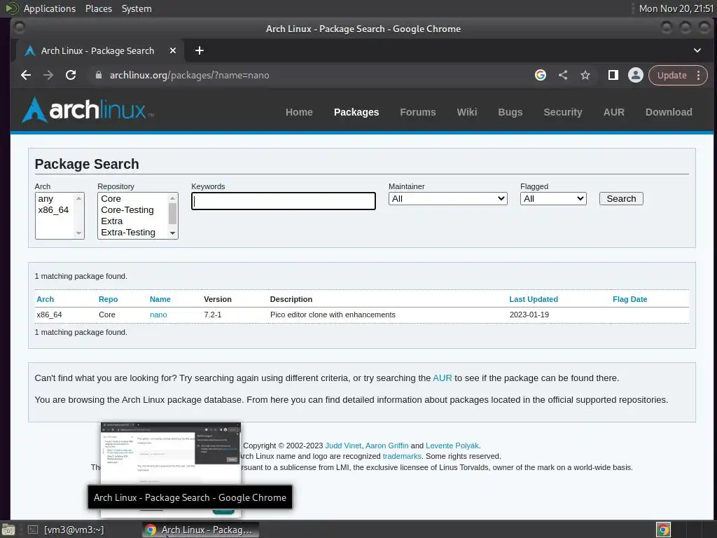This screenshot has width=717, height=538.
Task: Open the Chrome profile avatar
Action: pyautogui.click(x=636, y=75)
